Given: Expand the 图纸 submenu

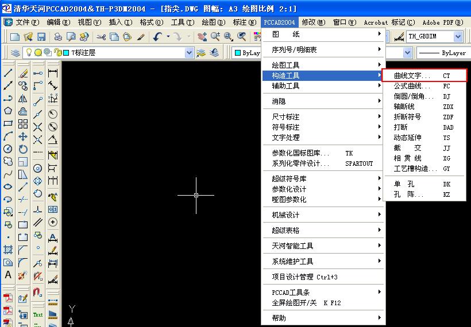Looking at the screenshot, I should (x=322, y=34).
